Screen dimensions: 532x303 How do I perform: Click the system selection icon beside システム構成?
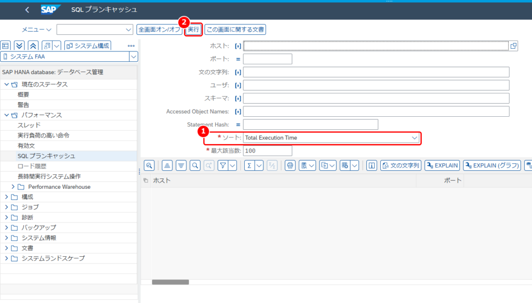coord(47,46)
